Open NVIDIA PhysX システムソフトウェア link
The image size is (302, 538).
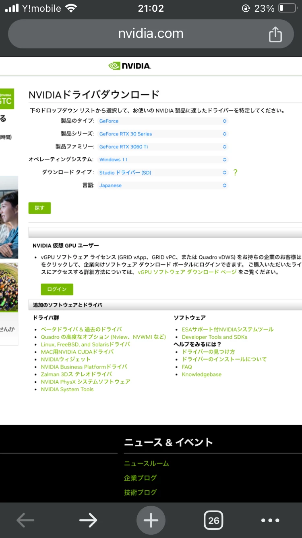[x=85, y=382]
